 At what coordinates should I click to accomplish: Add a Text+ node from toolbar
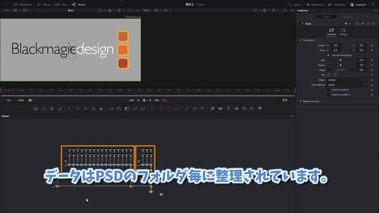click(52, 109)
